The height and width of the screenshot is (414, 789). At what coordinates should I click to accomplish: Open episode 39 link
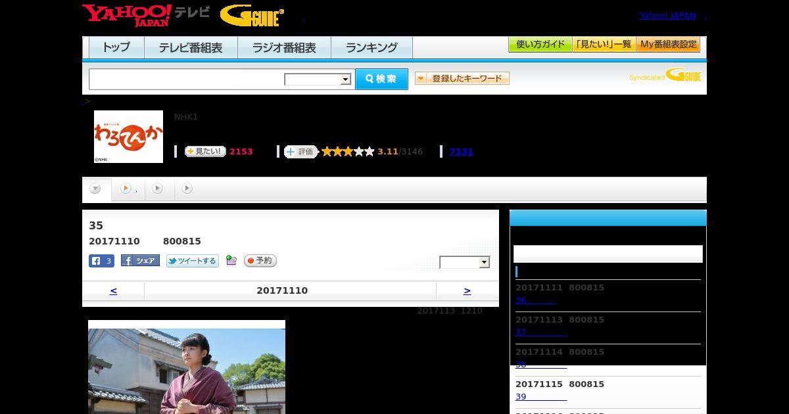tap(541, 397)
